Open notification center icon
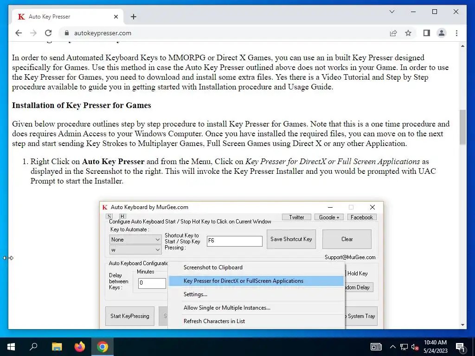 click(460, 347)
